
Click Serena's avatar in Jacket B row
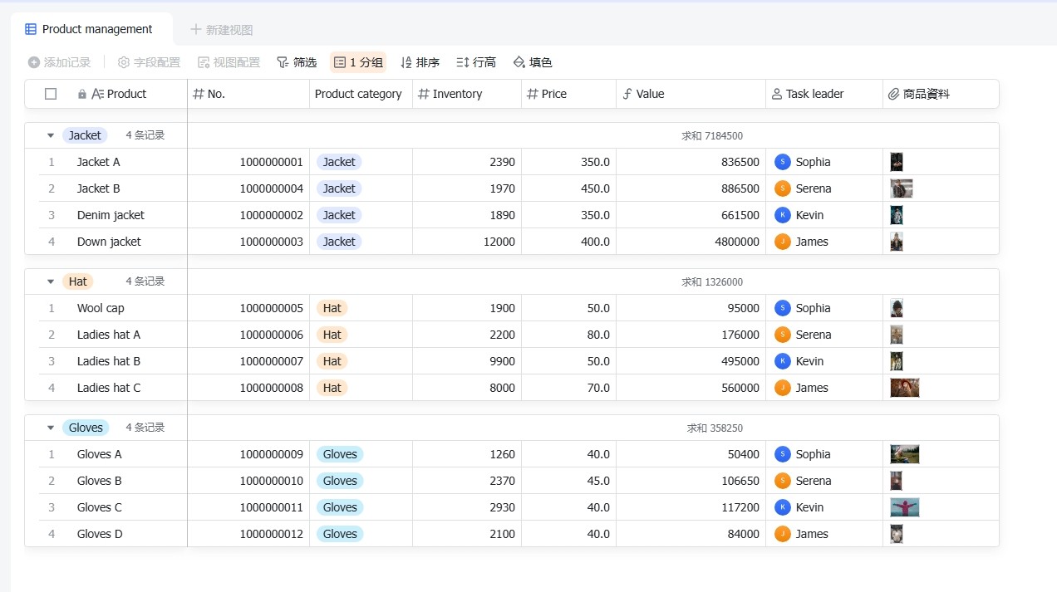(783, 188)
